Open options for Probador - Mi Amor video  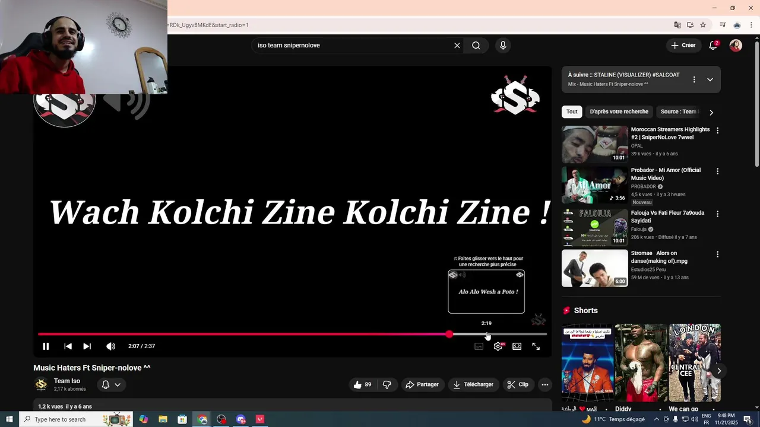(717, 171)
